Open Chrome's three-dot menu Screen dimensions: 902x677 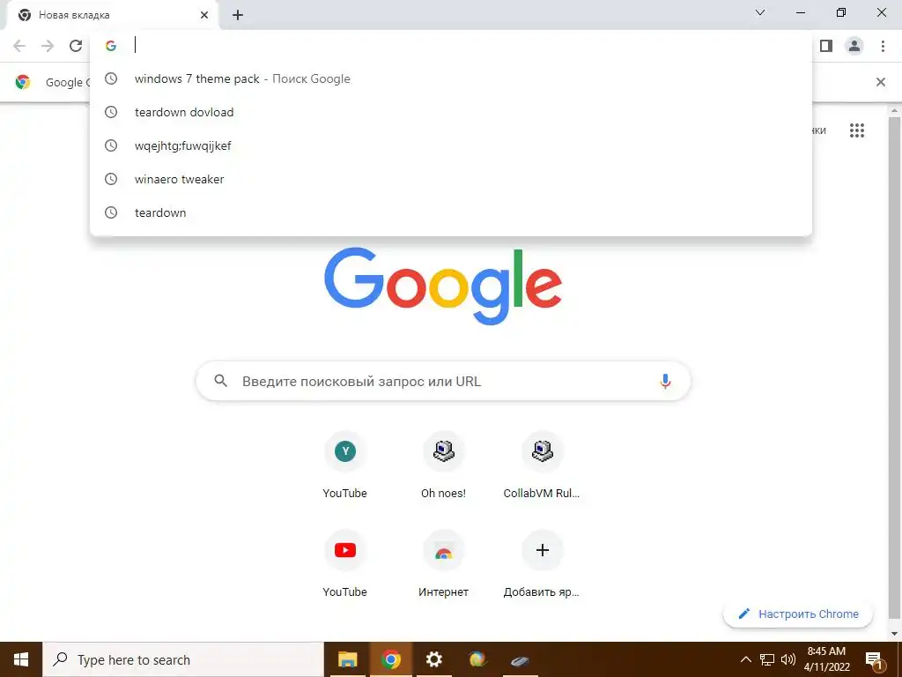tap(883, 46)
